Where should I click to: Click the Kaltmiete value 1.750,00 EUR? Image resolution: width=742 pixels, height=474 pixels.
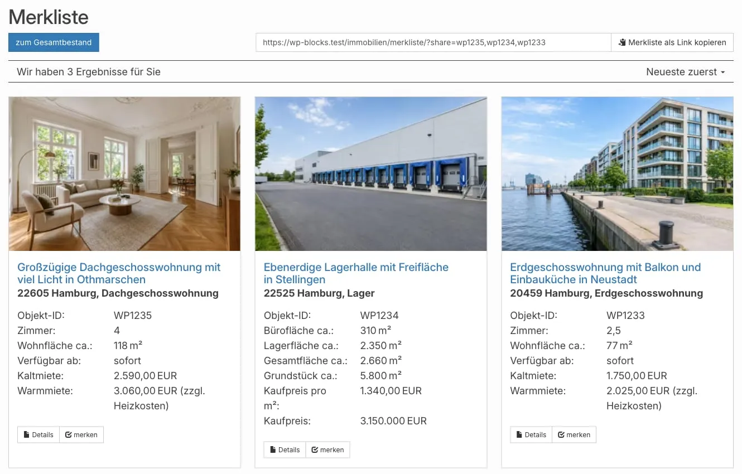click(x=637, y=376)
